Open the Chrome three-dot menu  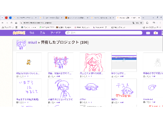[x=160, y=23]
